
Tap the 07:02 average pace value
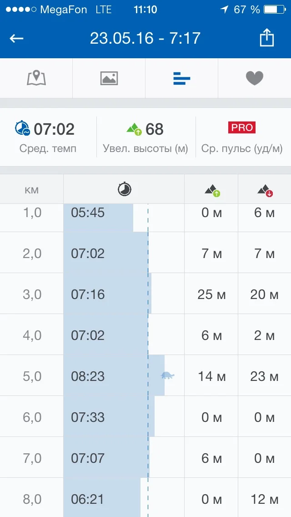54,129
